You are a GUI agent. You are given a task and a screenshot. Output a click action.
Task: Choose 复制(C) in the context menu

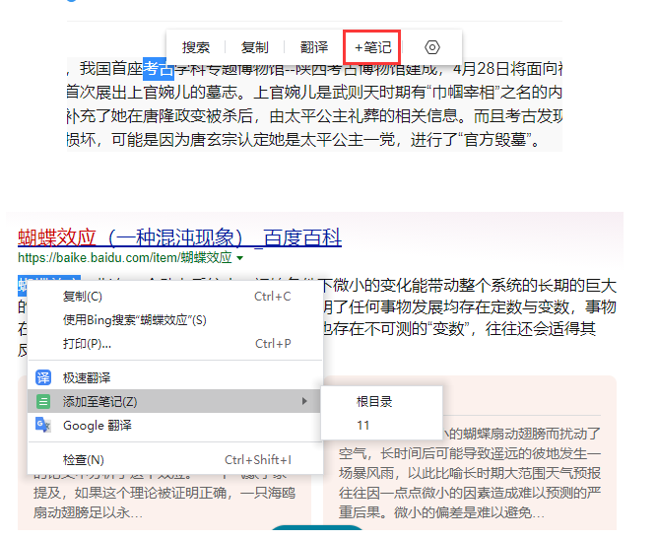(x=175, y=297)
